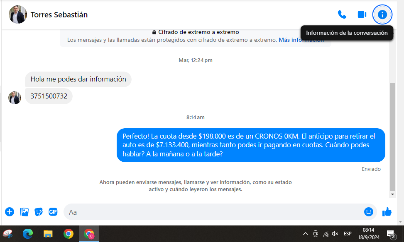The width and height of the screenshot is (404, 242).
Task: Open Torres Sebastián's profile picture in header
Action: [x=18, y=15]
